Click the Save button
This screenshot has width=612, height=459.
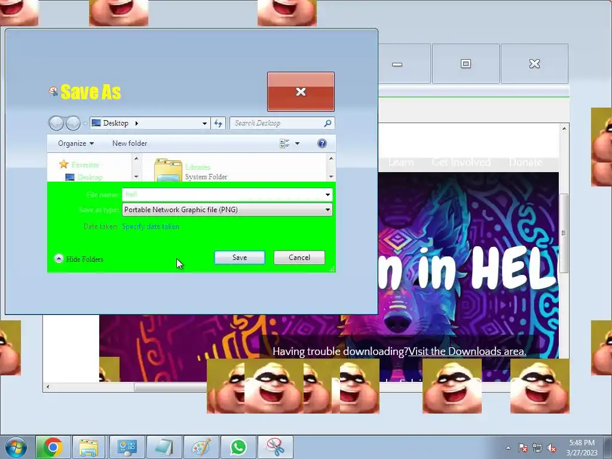[240, 258]
